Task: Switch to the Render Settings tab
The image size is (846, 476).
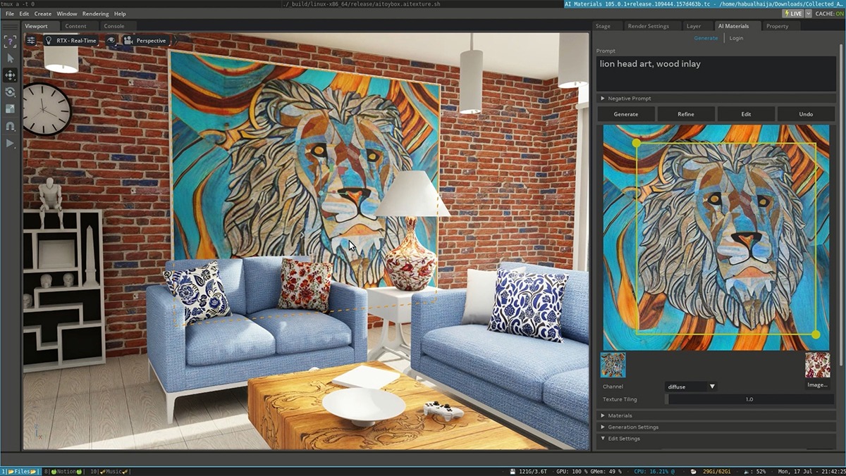Action: [x=648, y=26]
